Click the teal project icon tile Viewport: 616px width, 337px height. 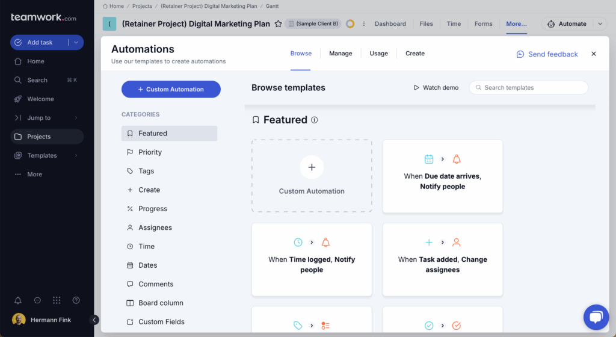109,24
